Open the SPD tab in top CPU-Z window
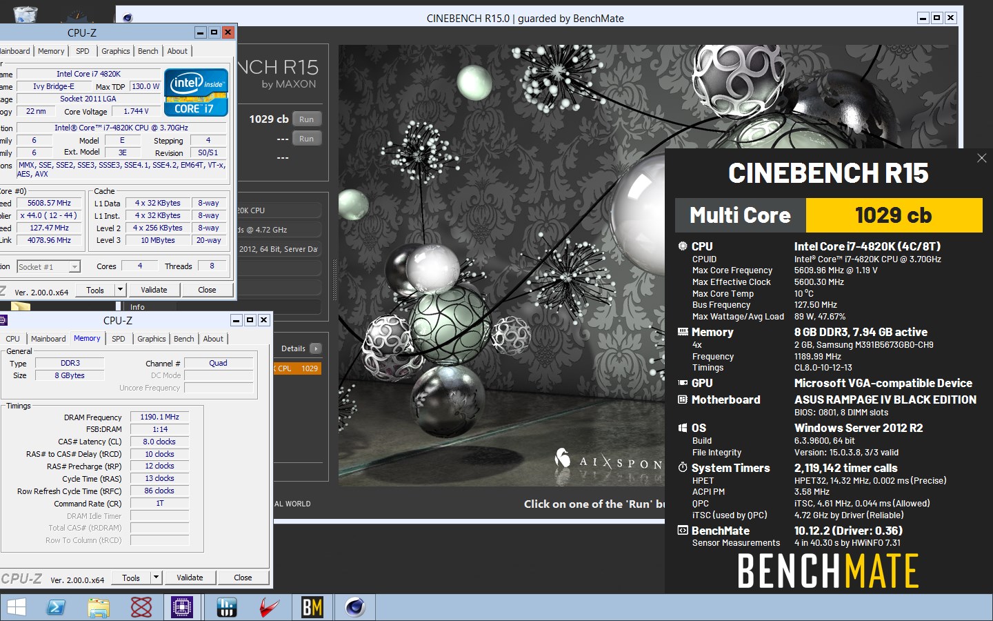 tap(83, 51)
